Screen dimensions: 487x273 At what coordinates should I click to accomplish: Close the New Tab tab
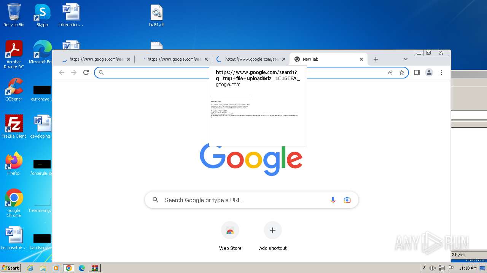[361, 59]
